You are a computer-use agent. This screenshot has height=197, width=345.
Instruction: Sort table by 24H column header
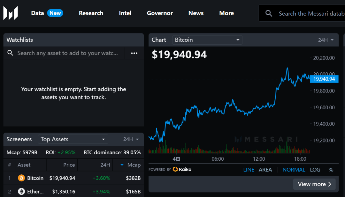click(105, 165)
